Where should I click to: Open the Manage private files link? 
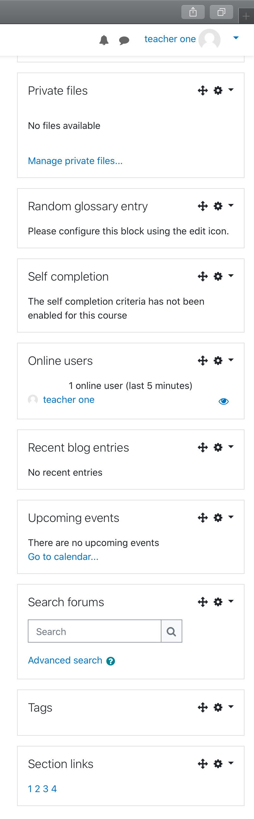coord(75,161)
